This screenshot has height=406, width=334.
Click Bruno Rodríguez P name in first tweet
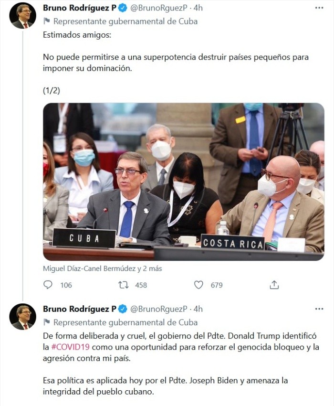(x=80, y=8)
